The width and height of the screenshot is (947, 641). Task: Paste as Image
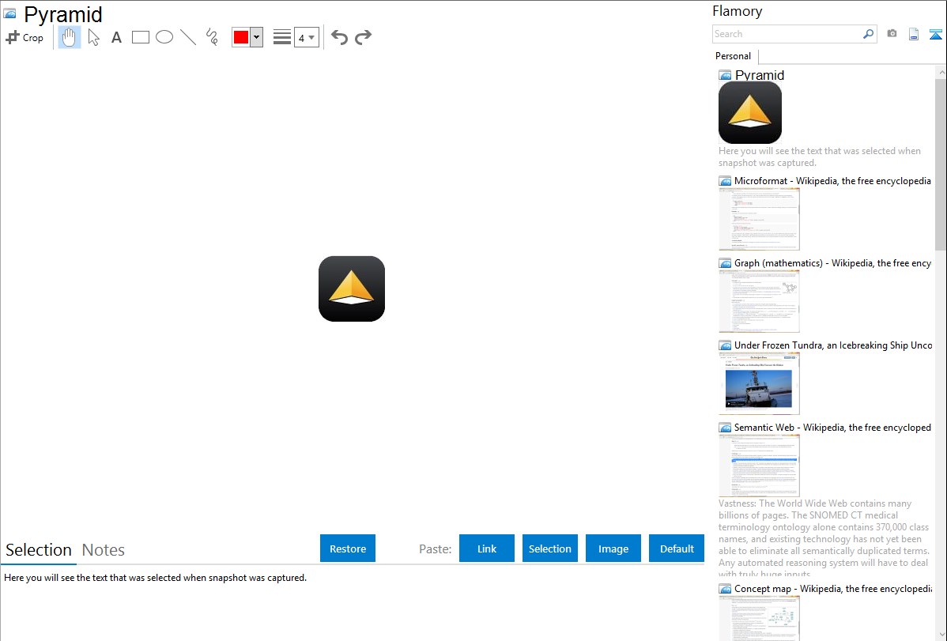(613, 549)
